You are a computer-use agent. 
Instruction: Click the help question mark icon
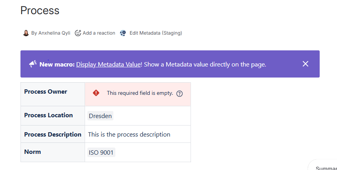[x=180, y=94]
